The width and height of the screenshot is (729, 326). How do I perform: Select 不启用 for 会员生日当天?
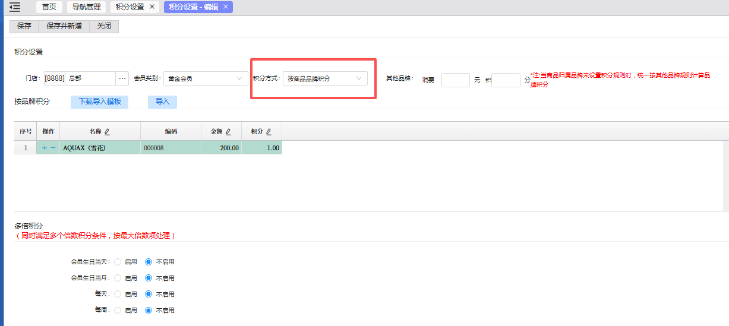[149, 262]
